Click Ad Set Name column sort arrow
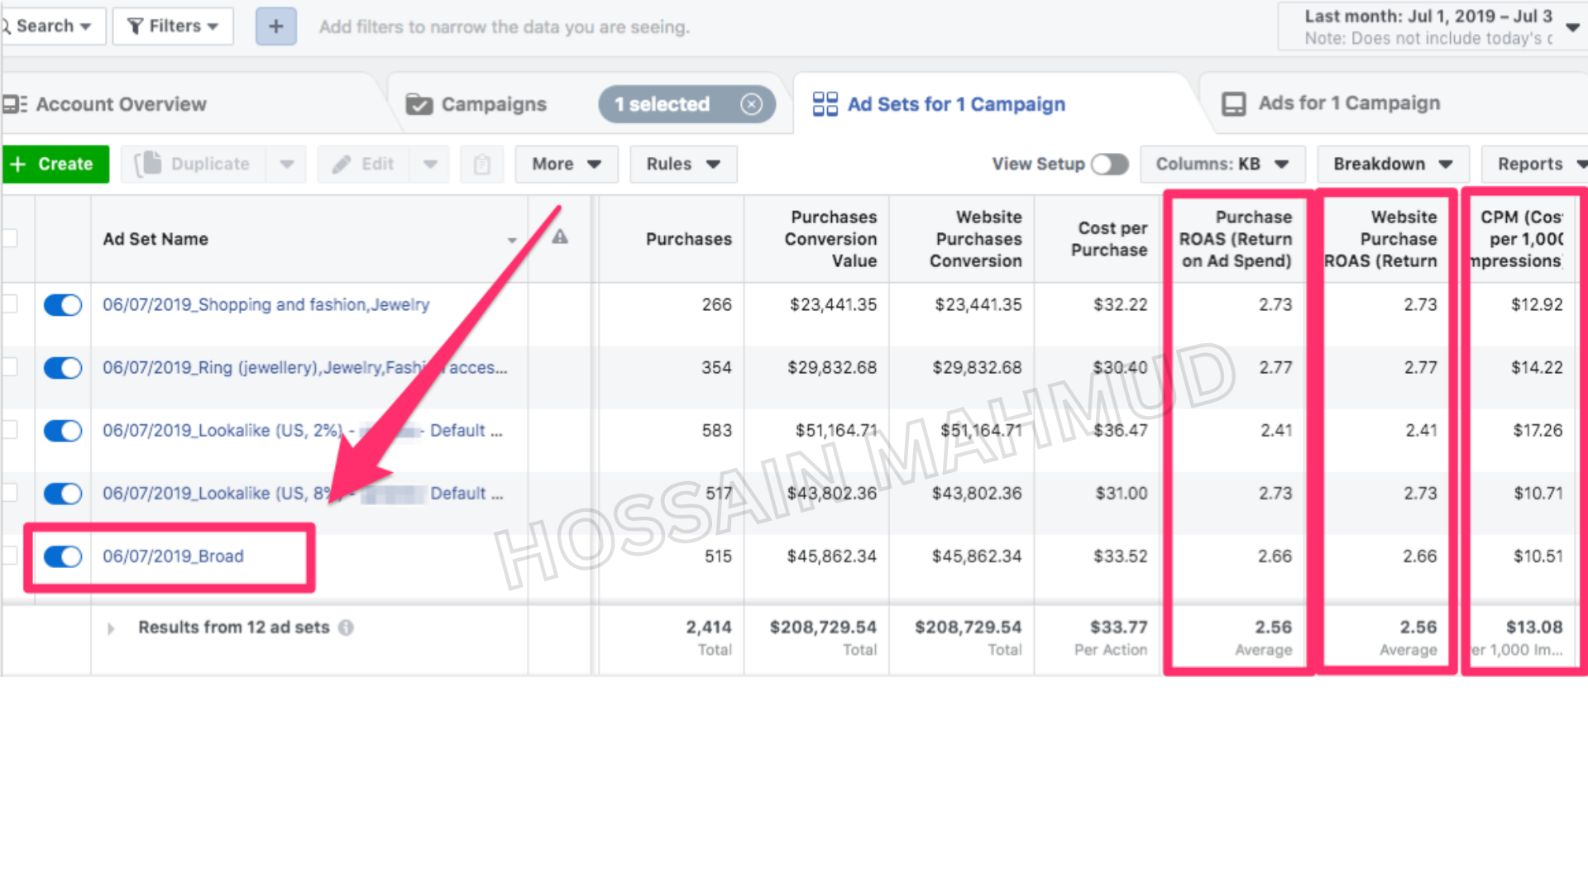The height and width of the screenshot is (893, 1588). tap(512, 240)
